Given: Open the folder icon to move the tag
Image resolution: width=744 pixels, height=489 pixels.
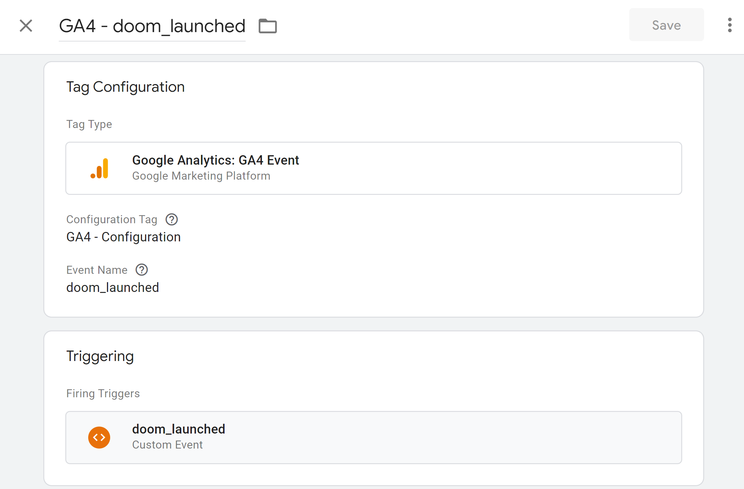Looking at the screenshot, I should [x=267, y=26].
